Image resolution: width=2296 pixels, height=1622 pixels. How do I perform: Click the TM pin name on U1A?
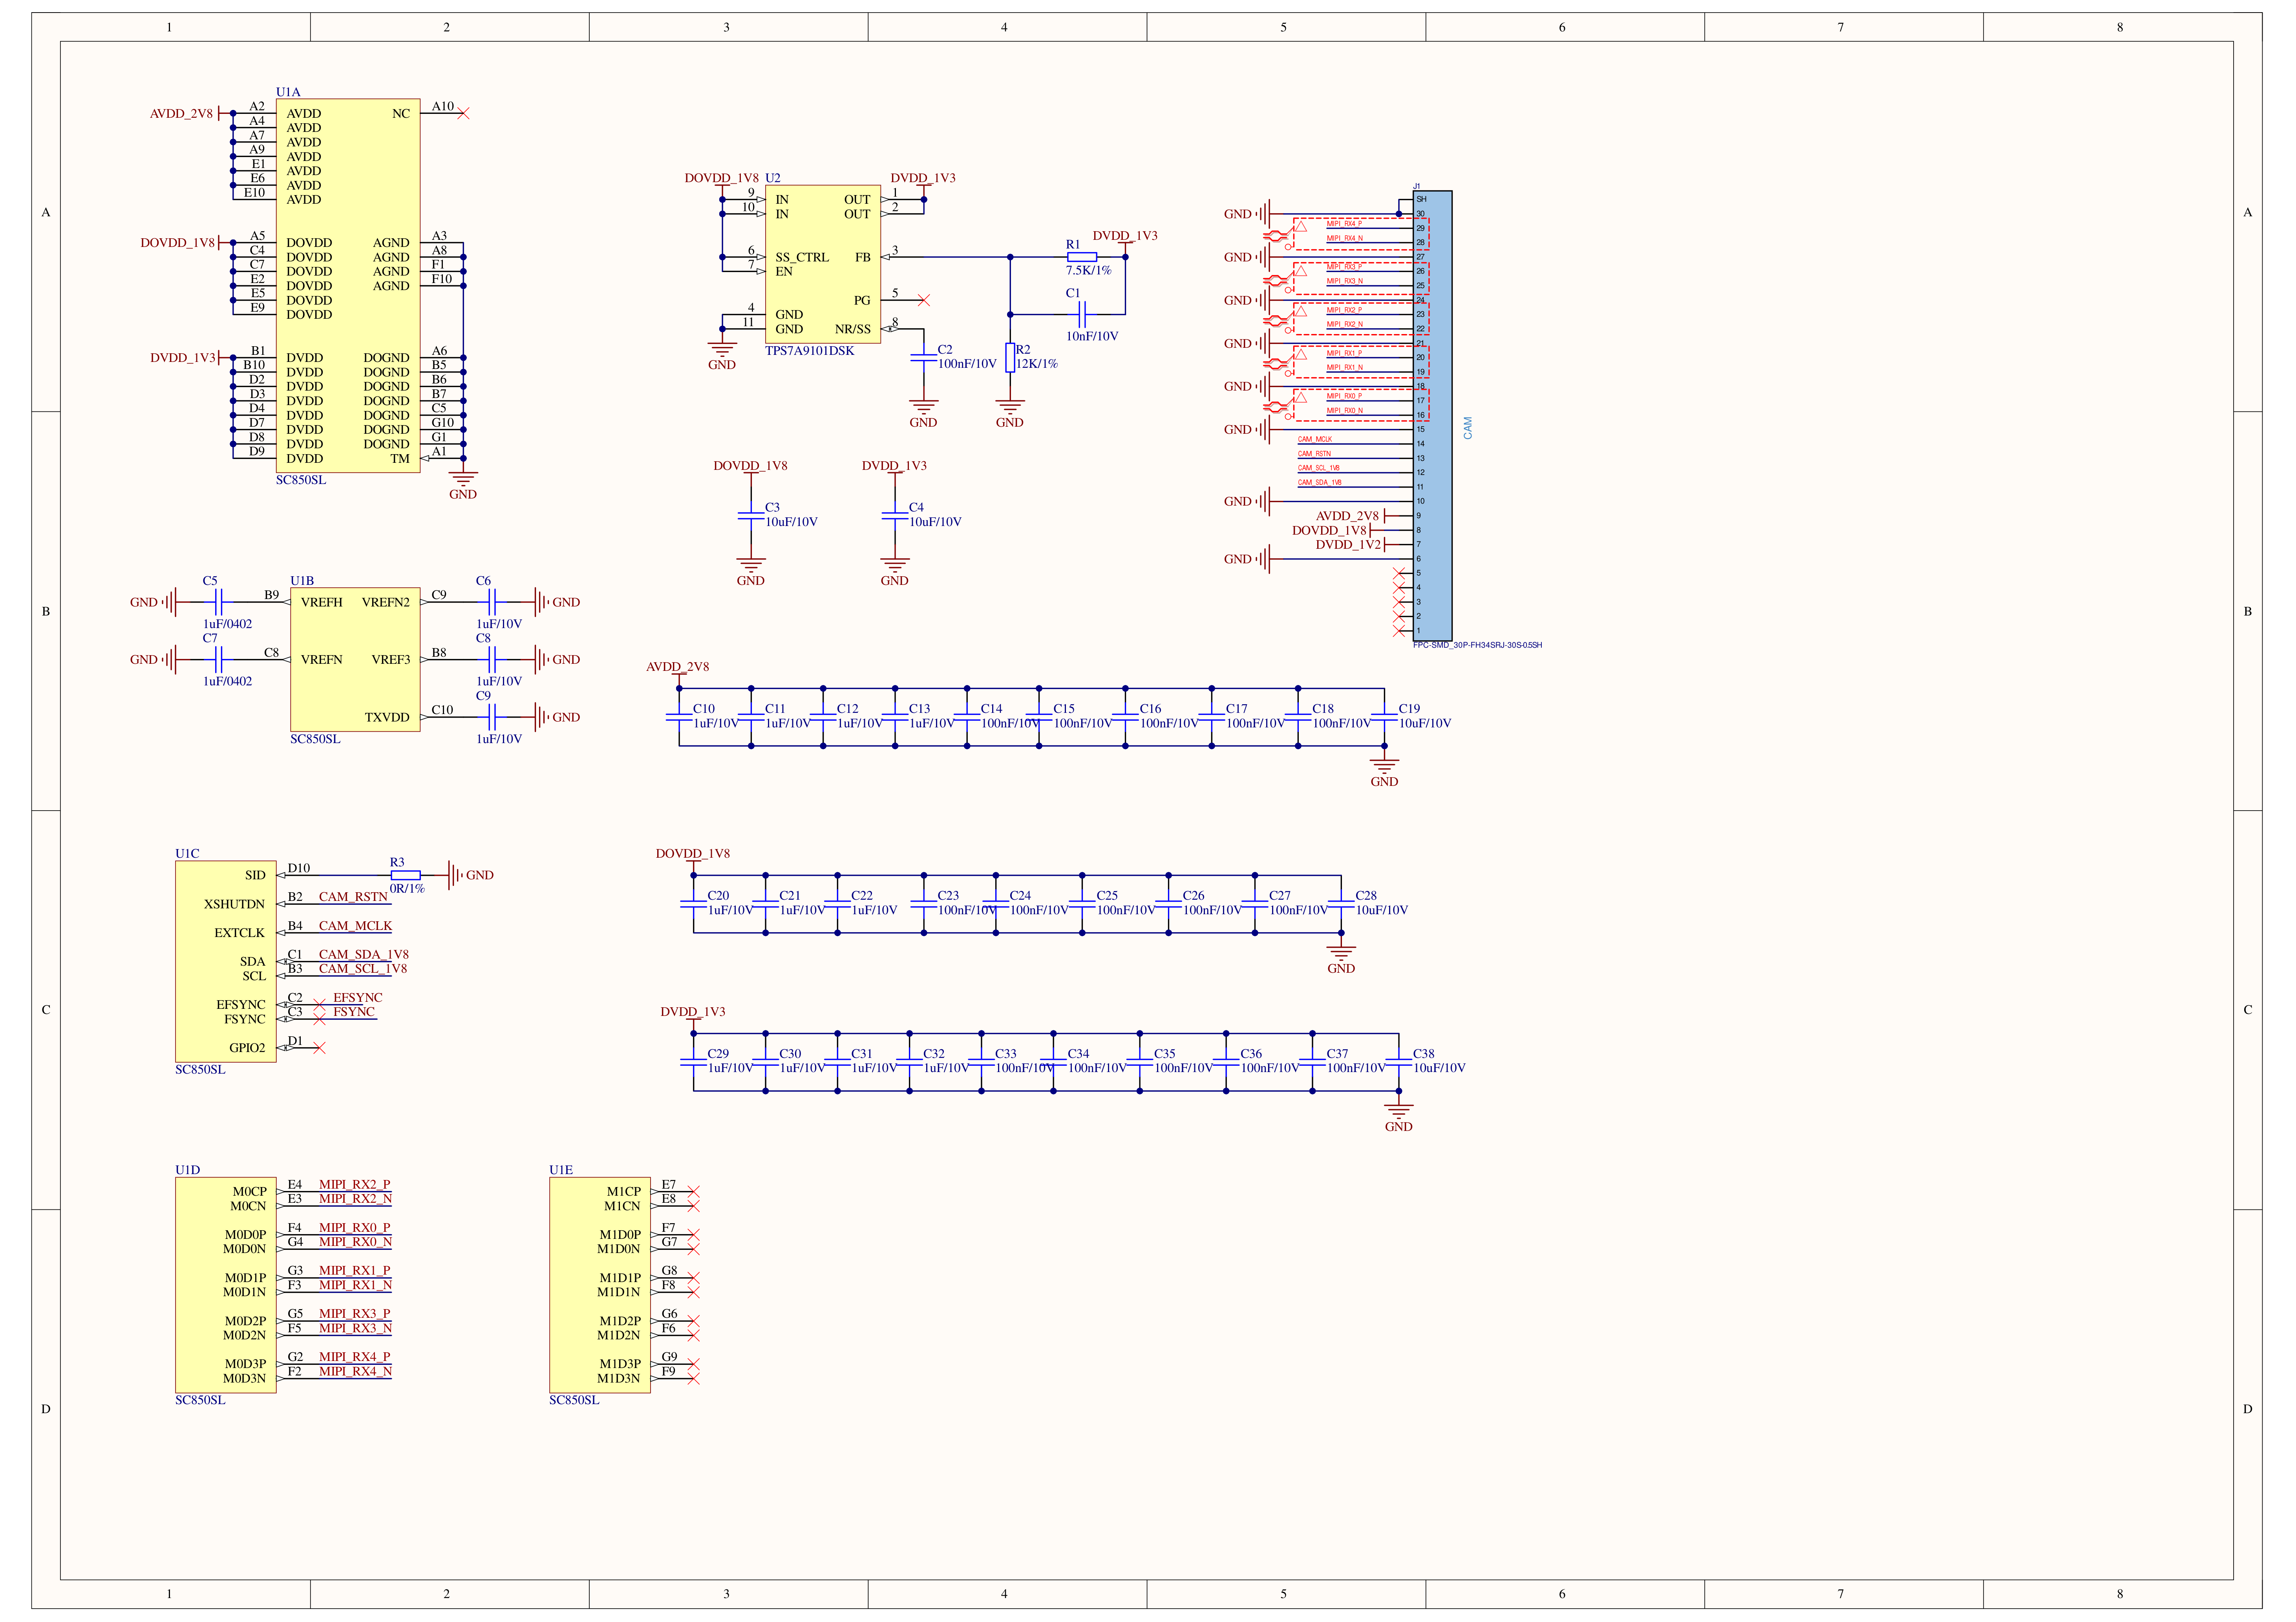(400, 459)
